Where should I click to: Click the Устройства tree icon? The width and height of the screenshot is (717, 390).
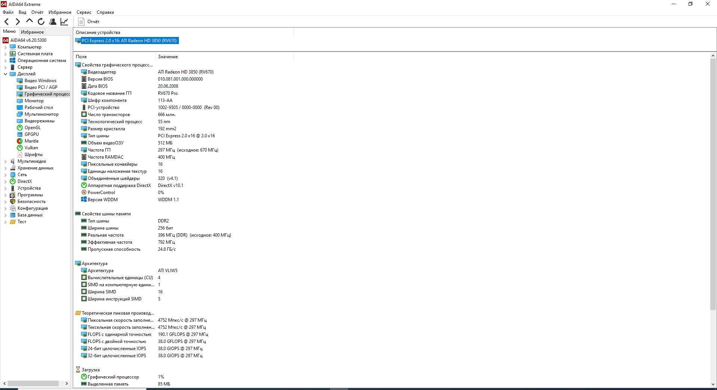[13, 188]
